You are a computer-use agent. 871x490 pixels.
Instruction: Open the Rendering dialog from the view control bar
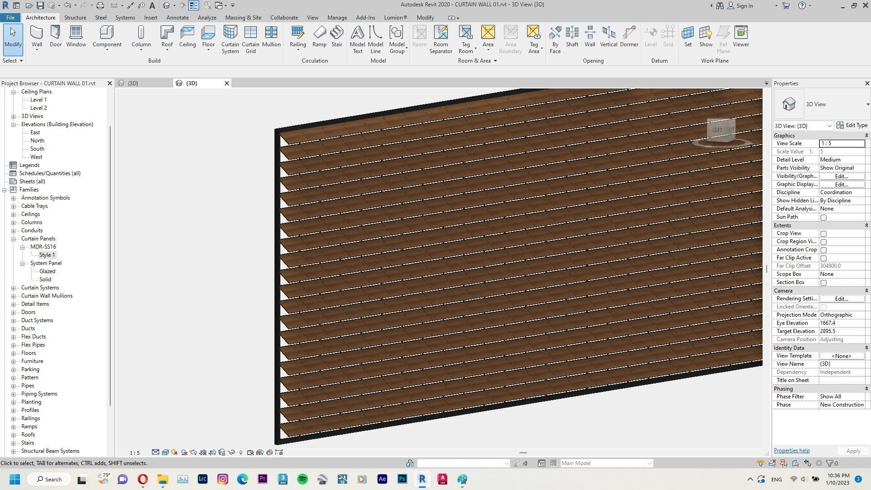tap(192, 452)
